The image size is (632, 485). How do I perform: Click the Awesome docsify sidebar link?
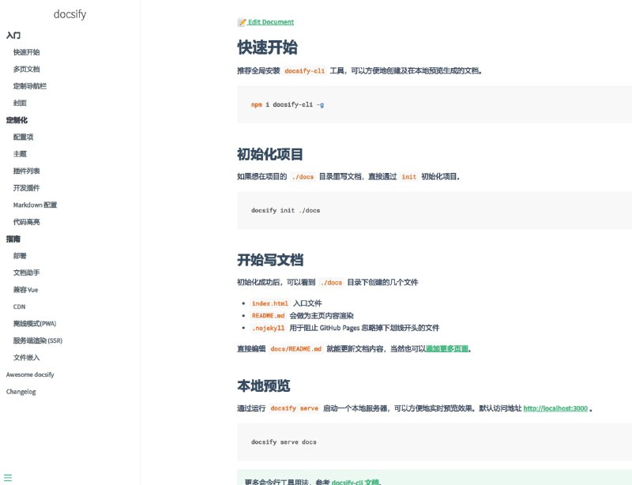pyautogui.click(x=30, y=374)
